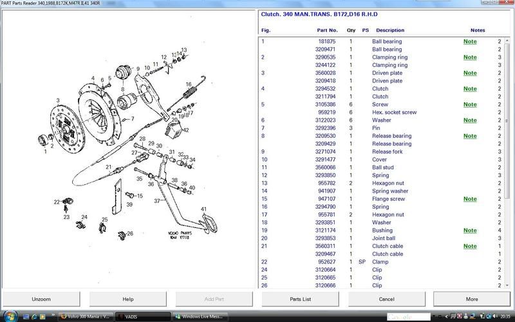Select Hexagon nut part 955781

tap(381, 214)
